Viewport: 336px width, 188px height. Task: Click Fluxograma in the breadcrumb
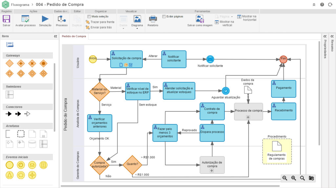click(x=20, y=5)
